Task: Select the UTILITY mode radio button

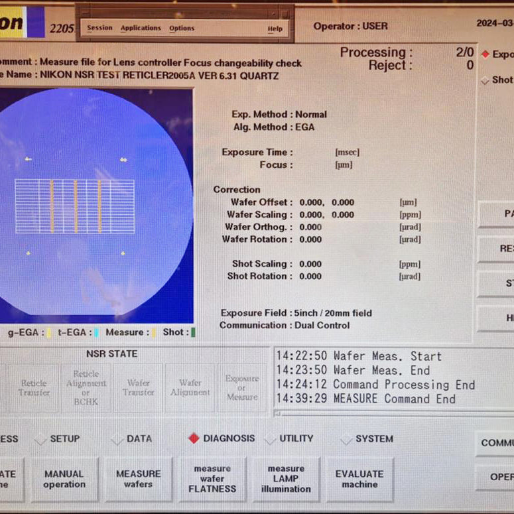Action: pyautogui.click(x=271, y=439)
